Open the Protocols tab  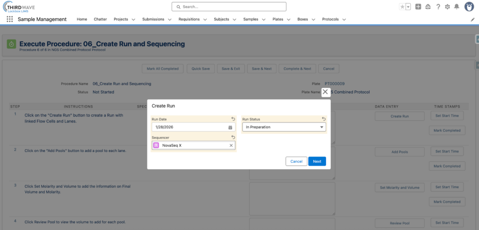coord(330,19)
